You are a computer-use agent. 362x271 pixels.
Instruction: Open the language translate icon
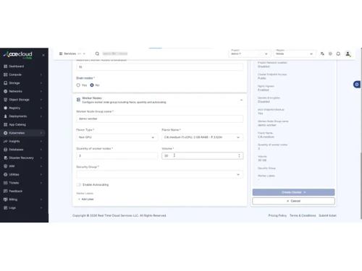coord(322,53)
